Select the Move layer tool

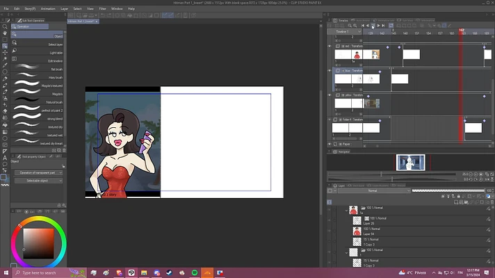[5, 52]
